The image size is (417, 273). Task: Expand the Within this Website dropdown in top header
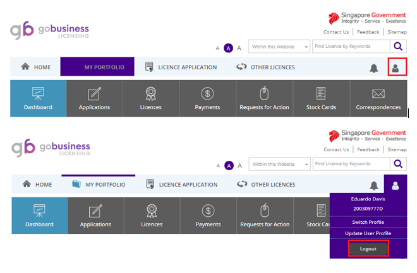(x=279, y=47)
